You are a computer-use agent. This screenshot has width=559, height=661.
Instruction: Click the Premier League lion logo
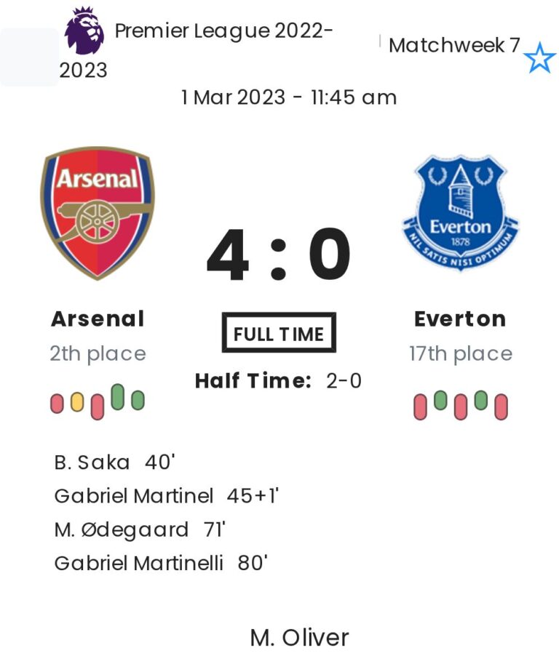pyautogui.click(x=84, y=31)
